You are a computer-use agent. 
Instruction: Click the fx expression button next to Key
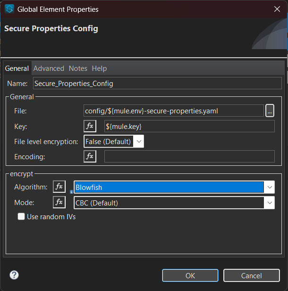pyautogui.click(x=90, y=126)
